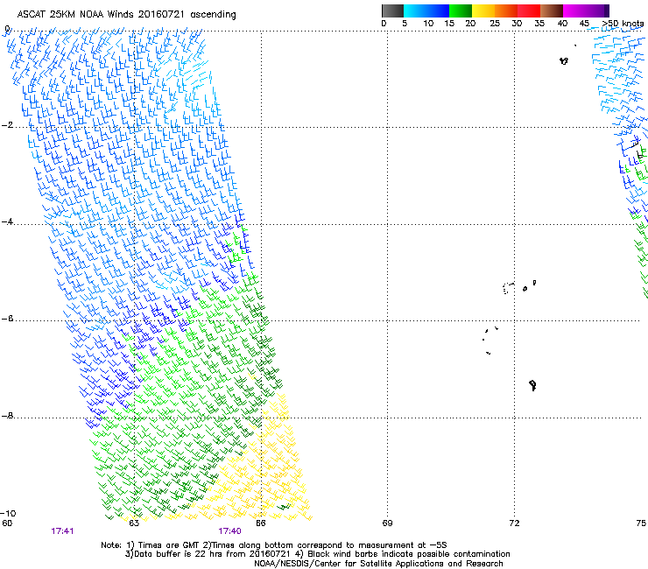Click the legend tick label 40
The image size is (648, 569).
pyautogui.click(x=562, y=24)
